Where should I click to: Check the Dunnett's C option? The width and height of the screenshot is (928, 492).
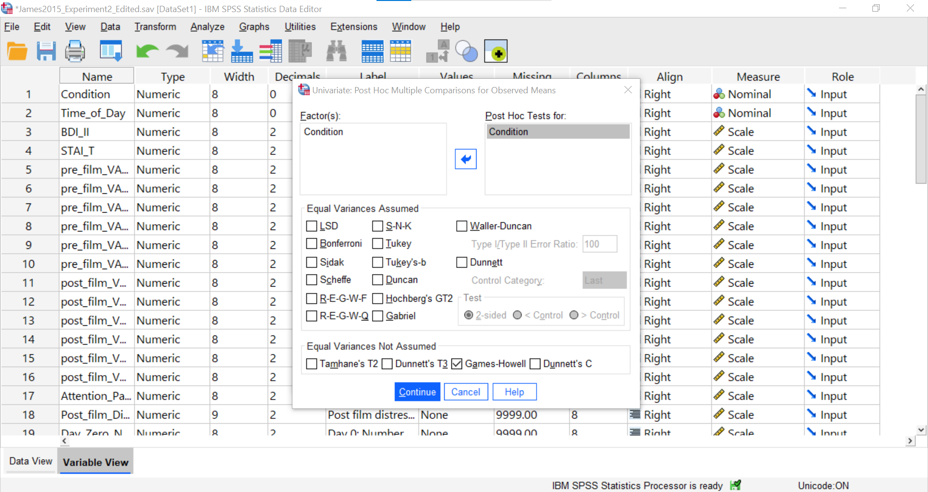point(535,364)
